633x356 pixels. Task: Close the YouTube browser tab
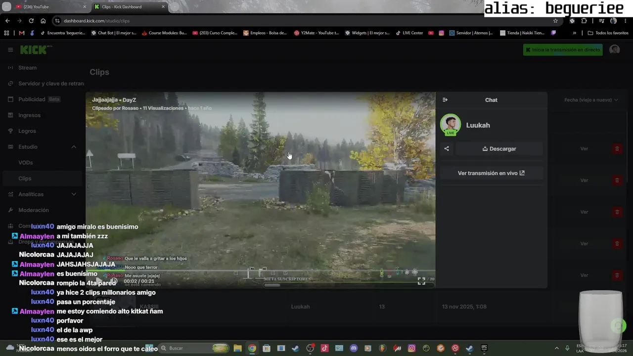coord(85,7)
